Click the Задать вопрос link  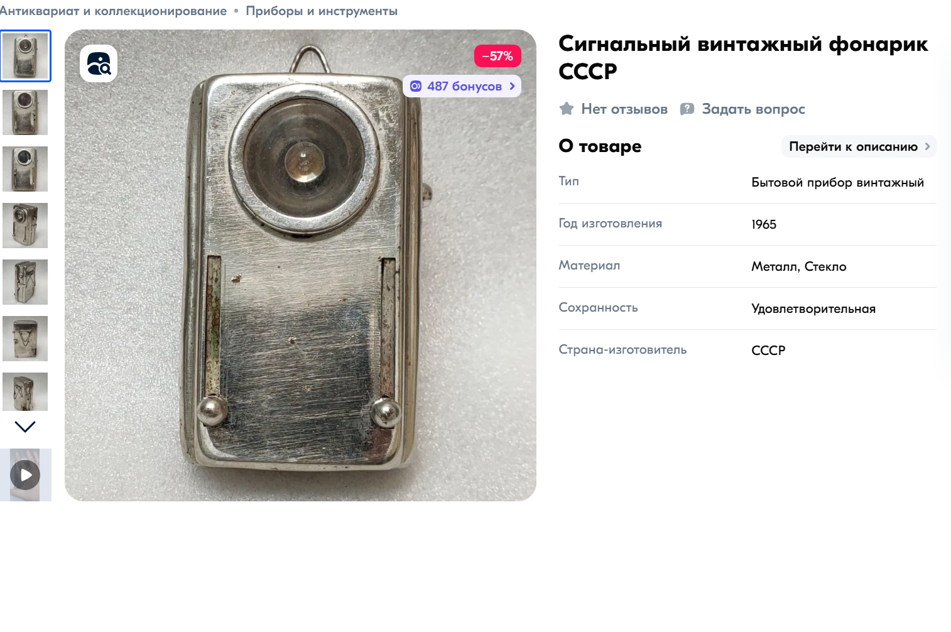[753, 109]
